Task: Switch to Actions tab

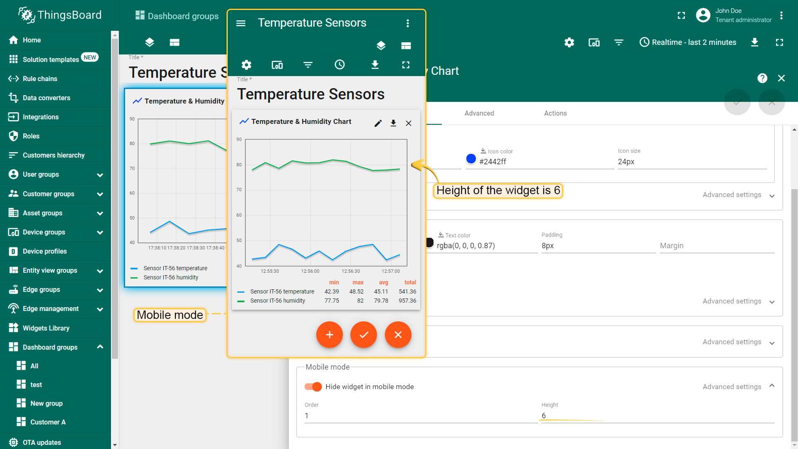Action: tap(555, 113)
